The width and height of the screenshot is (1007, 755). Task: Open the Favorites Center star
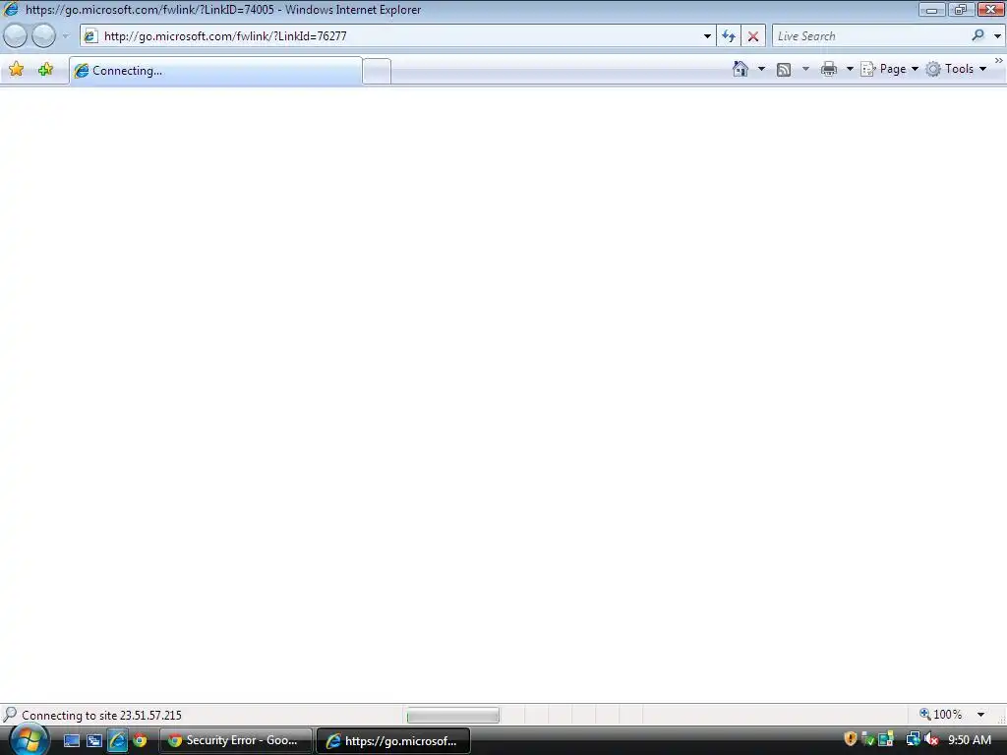tap(17, 70)
